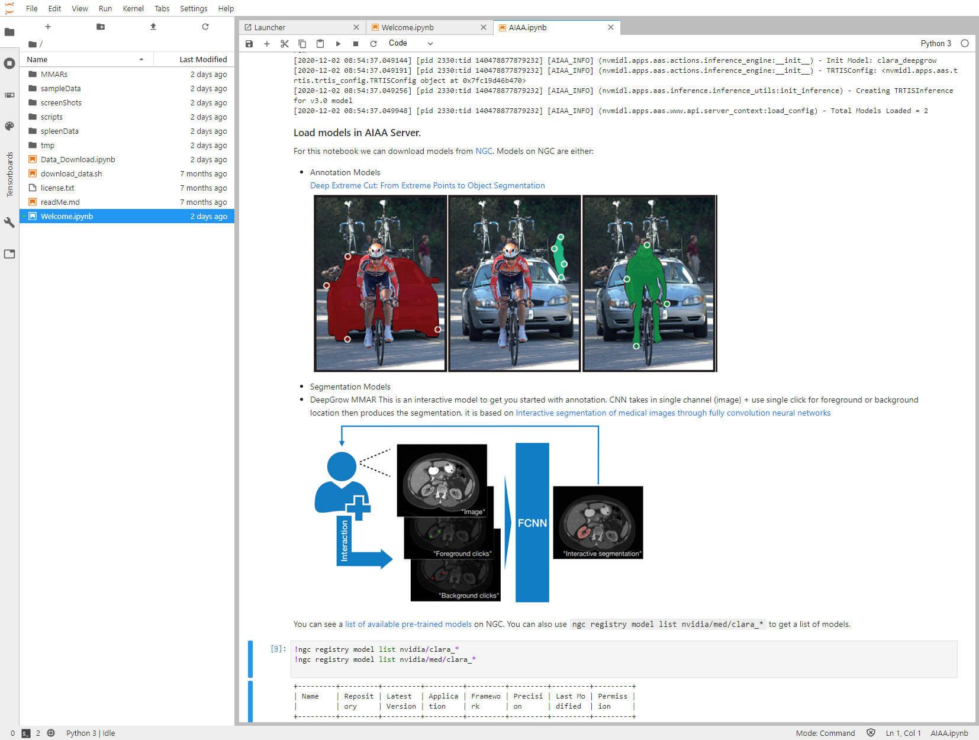This screenshot has height=740, width=979.
Task: Open the Edit menu
Action: click(54, 8)
